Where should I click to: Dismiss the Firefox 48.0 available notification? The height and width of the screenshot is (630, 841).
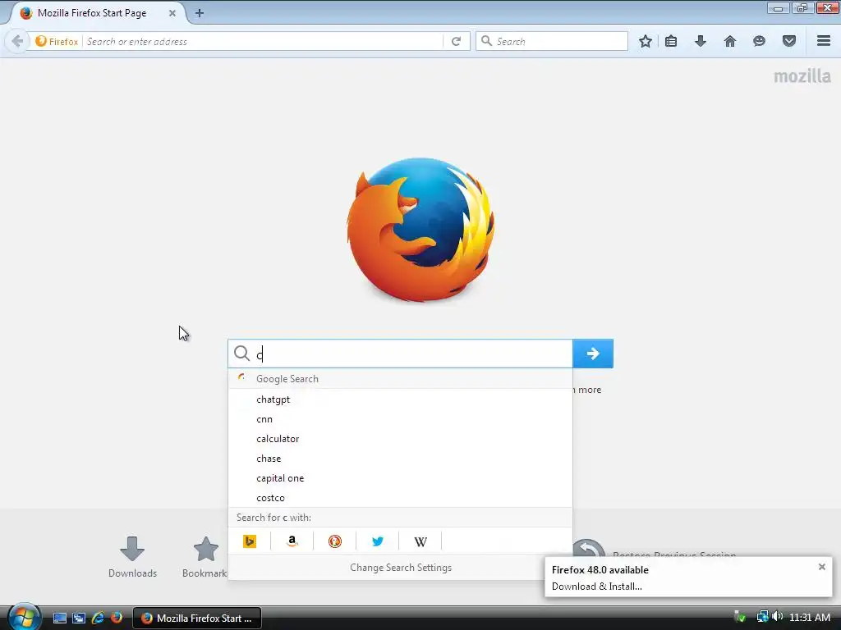pyautogui.click(x=821, y=567)
